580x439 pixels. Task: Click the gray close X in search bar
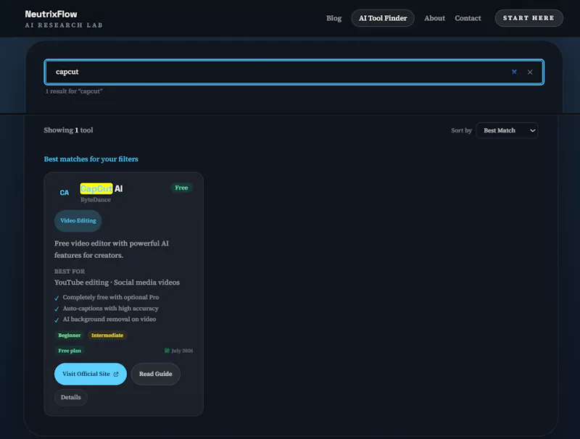click(x=530, y=72)
